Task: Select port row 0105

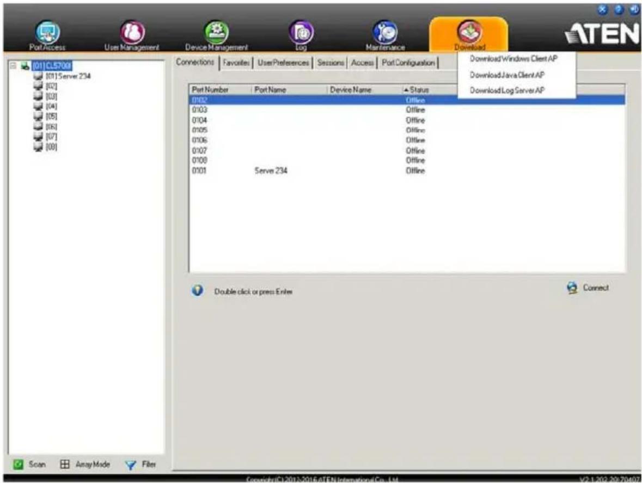Action: click(407, 130)
